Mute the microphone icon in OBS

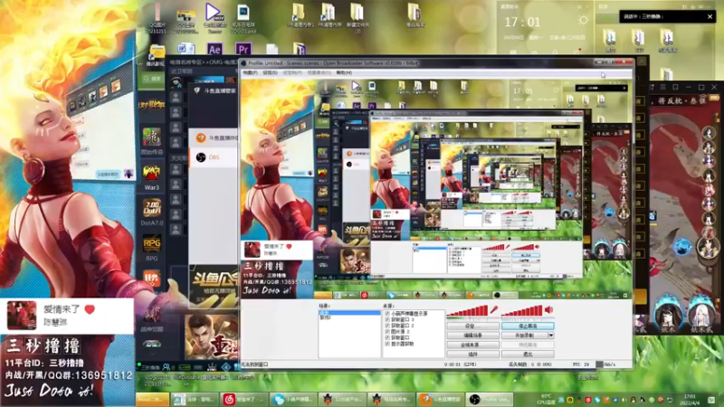[x=494, y=310]
